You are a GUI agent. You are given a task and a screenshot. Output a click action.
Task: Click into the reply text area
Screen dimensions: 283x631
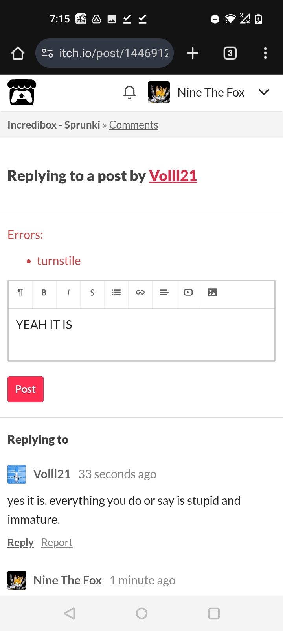click(x=141, y=334)
